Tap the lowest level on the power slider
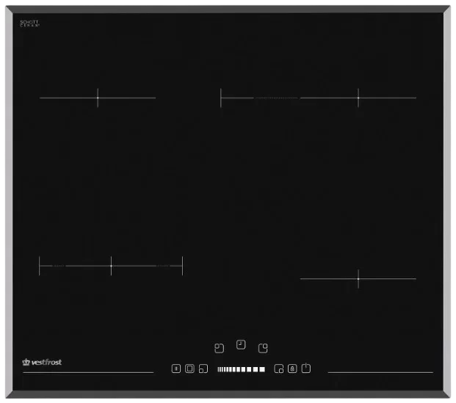Image resolution: width=456 pixels, height=403 pixels. pos(219,369)
